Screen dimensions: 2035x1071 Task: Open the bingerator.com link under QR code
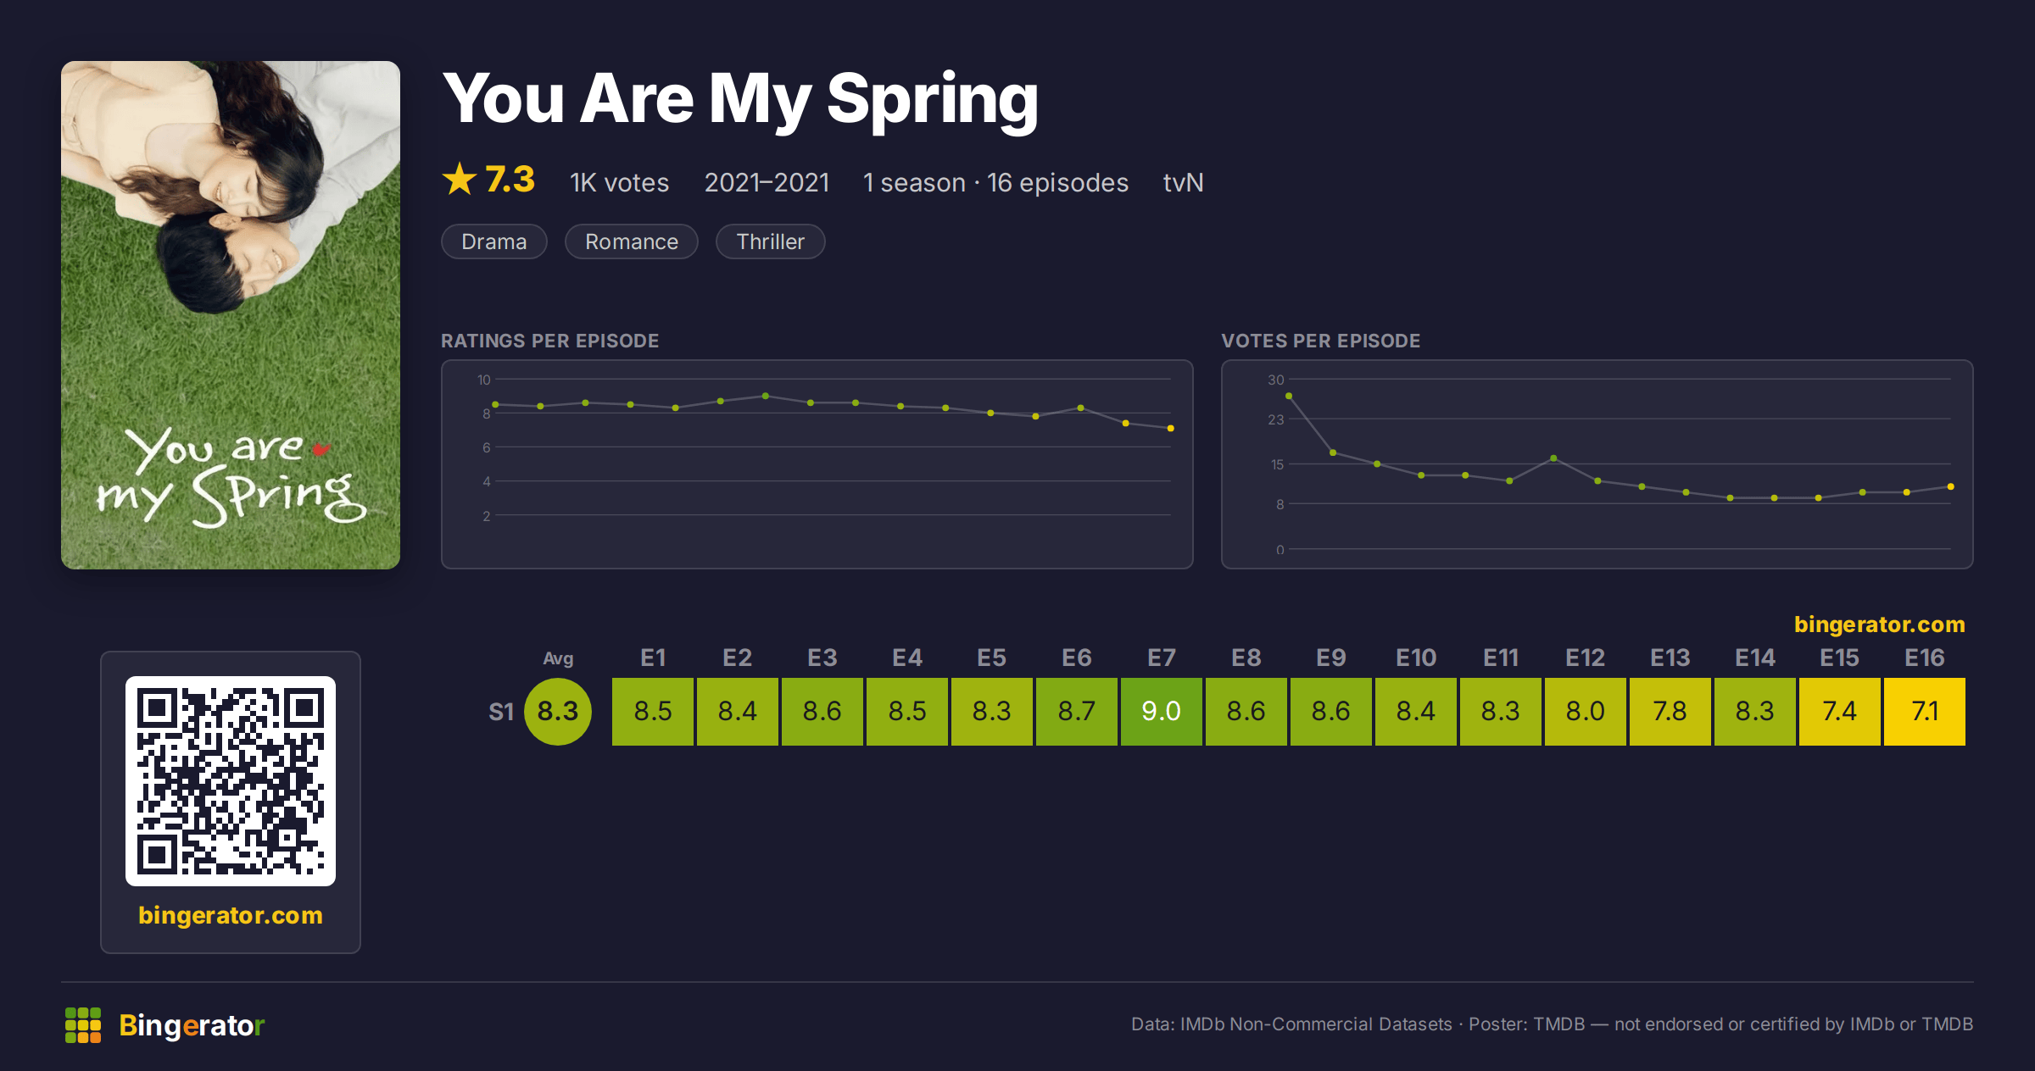click(x=231, y=915)
